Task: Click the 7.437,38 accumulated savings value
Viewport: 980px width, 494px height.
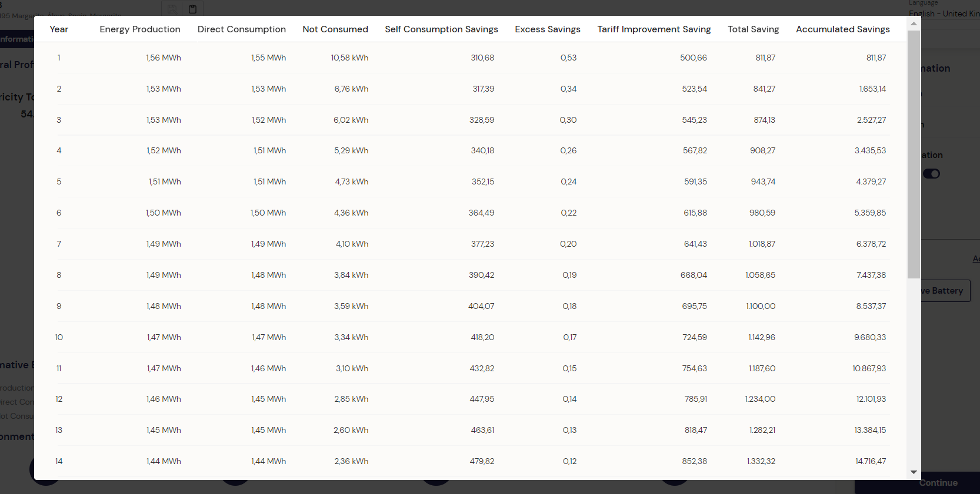Action: tap(871, 275)
